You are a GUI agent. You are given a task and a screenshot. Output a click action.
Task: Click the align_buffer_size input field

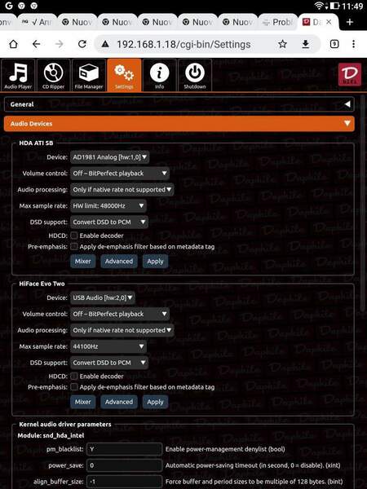point(124,482)
